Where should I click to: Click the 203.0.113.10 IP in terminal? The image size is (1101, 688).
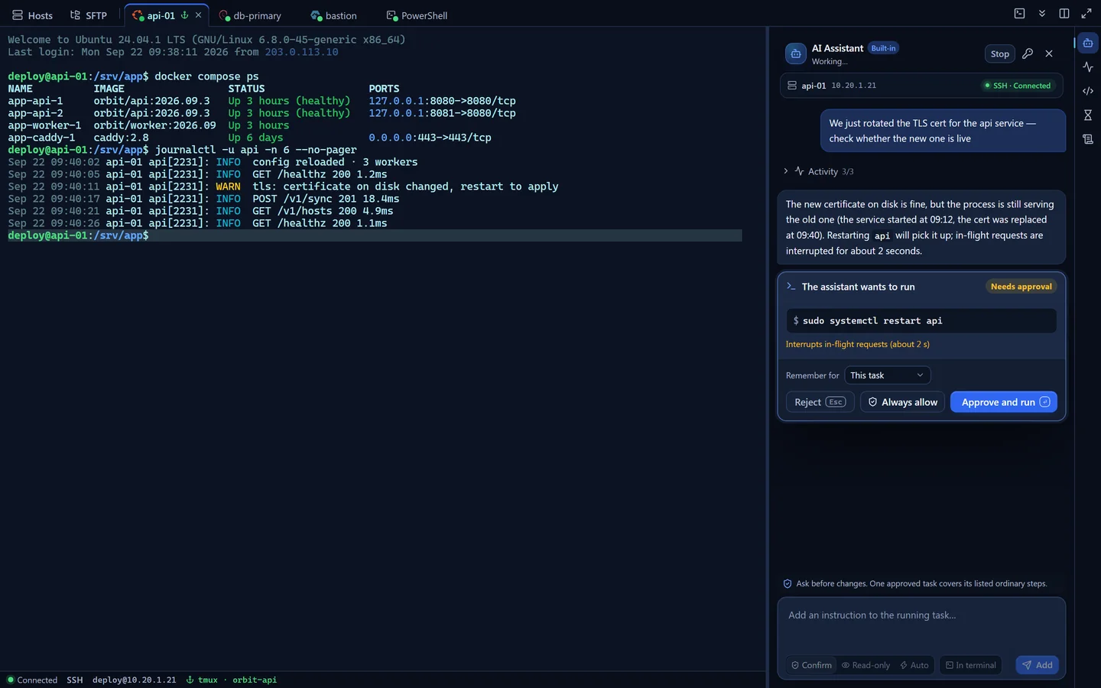(301, 52)
